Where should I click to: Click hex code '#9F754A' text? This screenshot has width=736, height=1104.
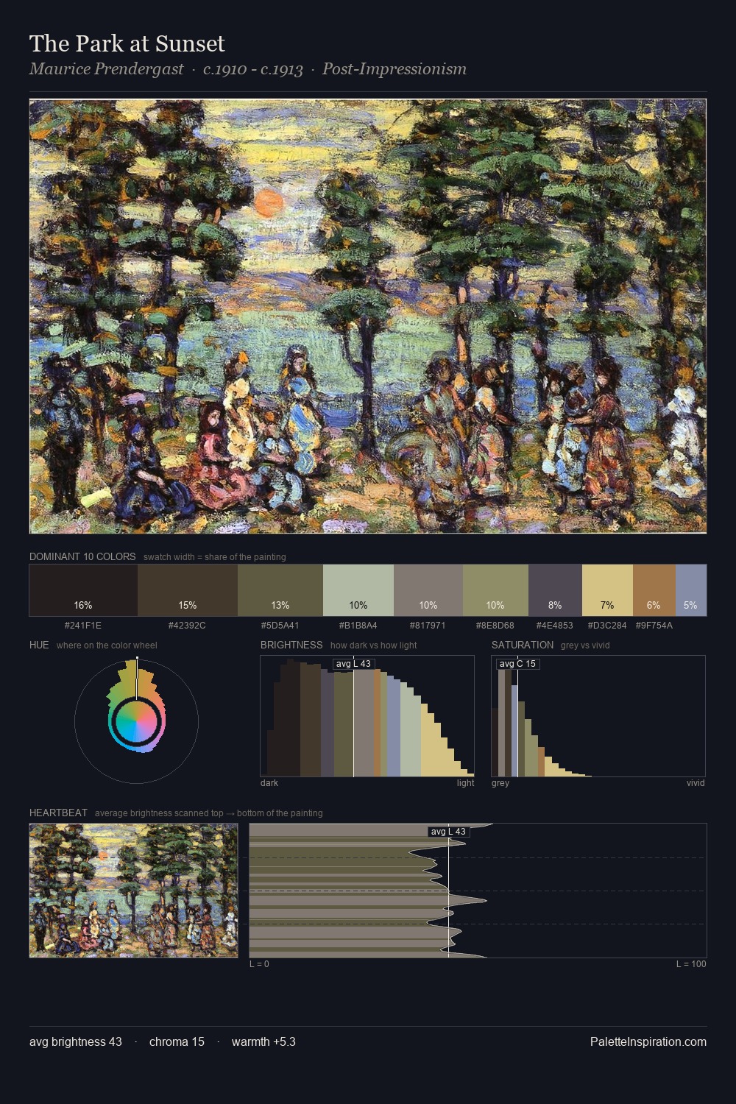pos(654,626)
